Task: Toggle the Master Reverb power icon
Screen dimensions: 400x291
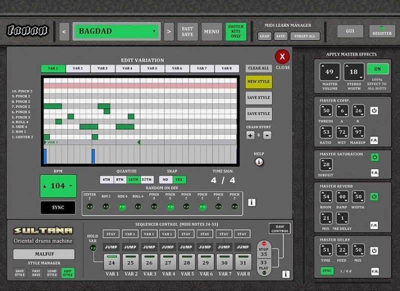Action: point(374,197)
